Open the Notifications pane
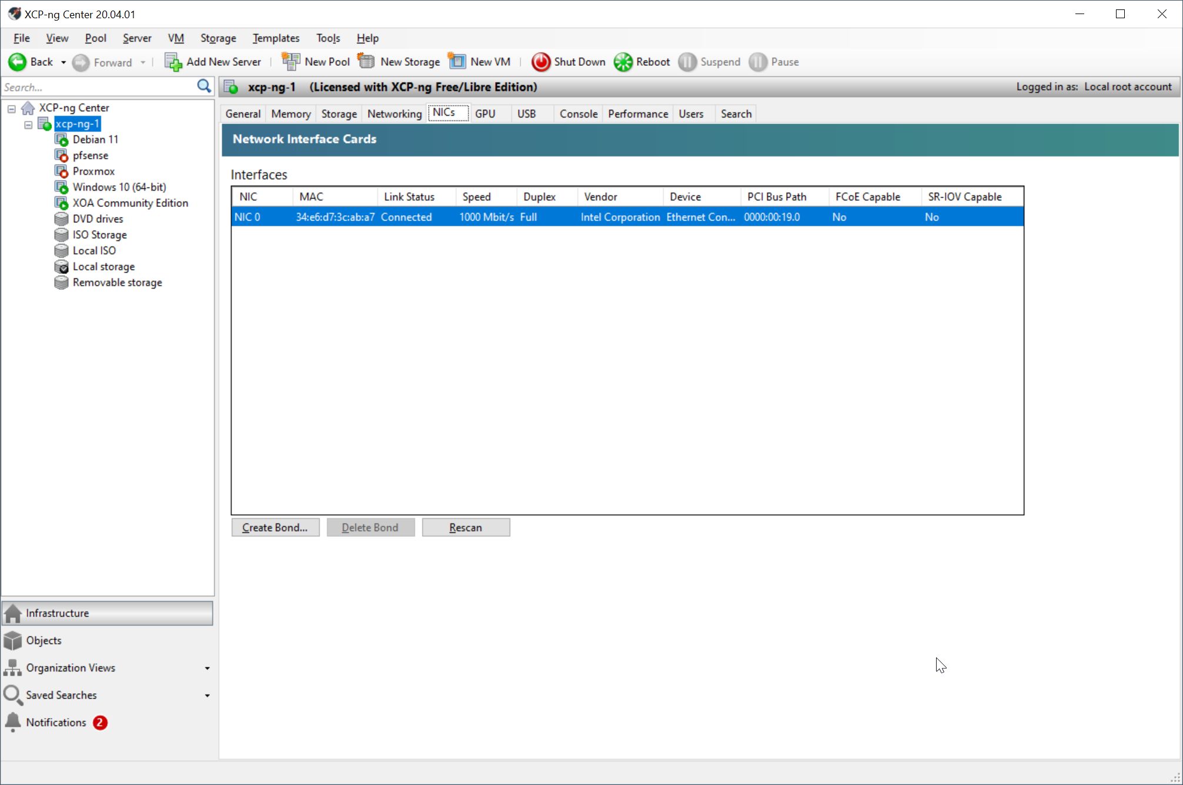The image size is (1183, 785). [56, 723]
